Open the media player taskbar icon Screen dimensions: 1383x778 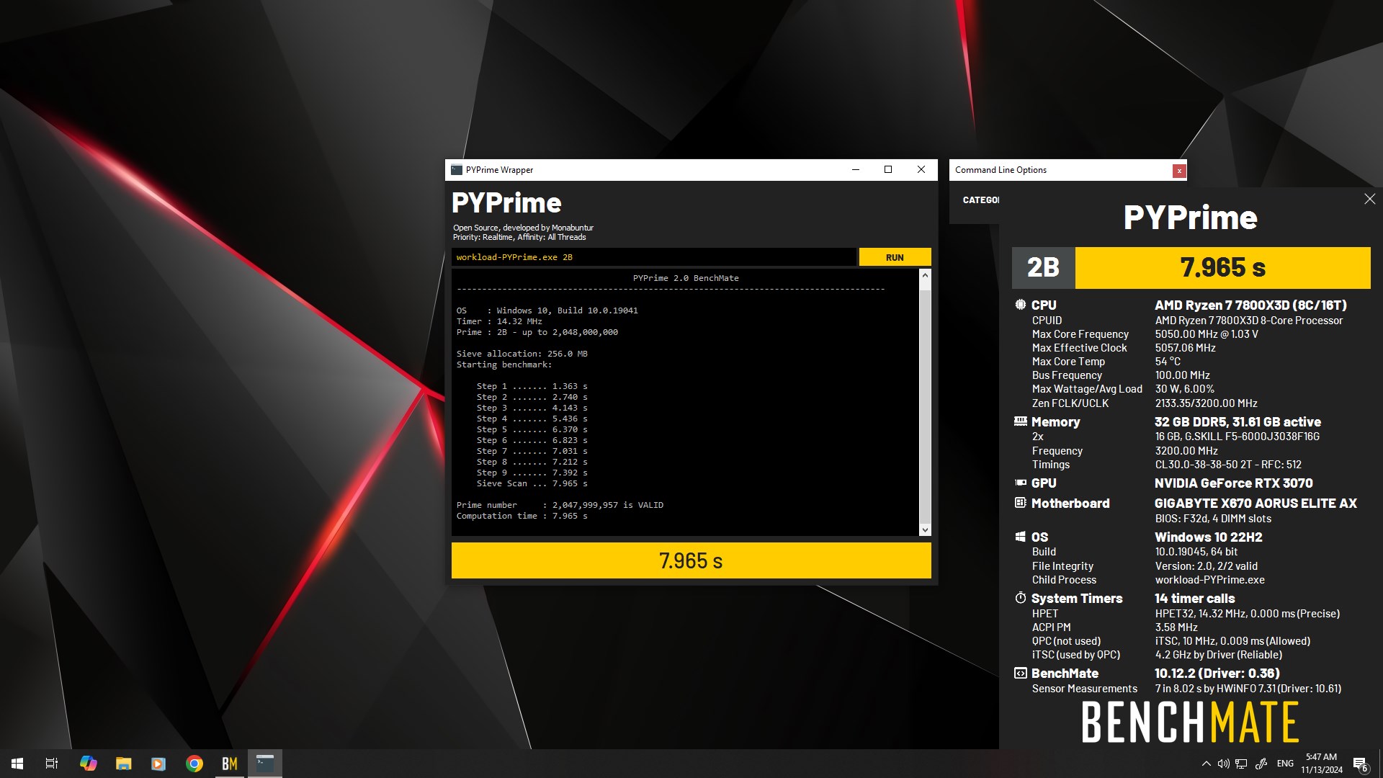[x=158, y=764]
